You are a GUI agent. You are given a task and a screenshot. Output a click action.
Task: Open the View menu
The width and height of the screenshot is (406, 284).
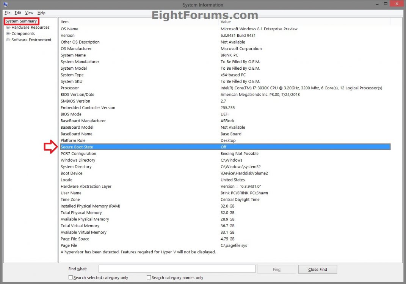29,12
